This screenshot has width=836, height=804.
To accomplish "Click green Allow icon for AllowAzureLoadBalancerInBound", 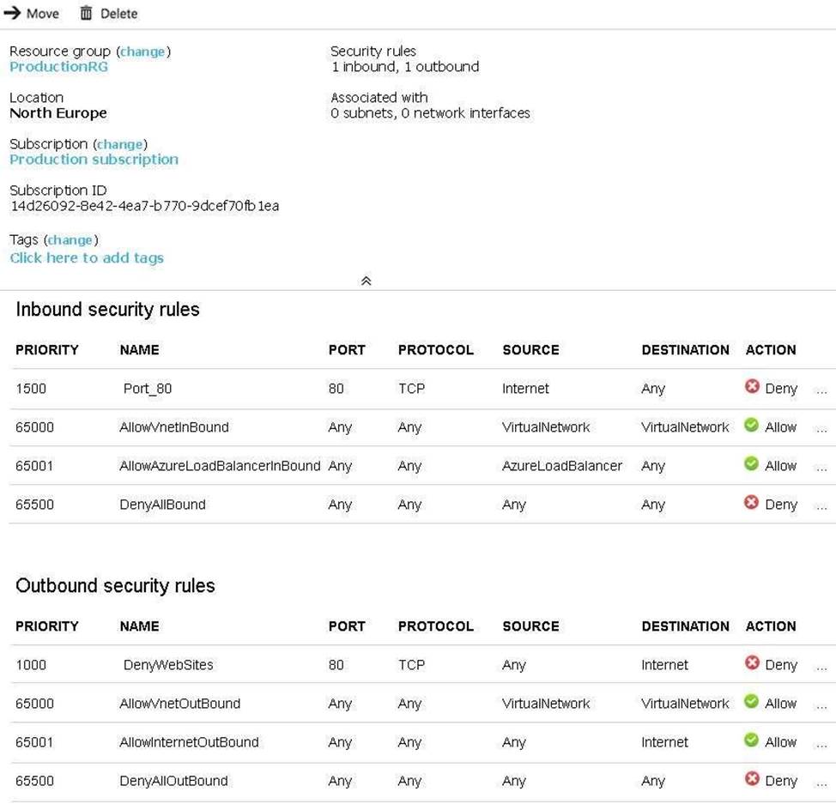I will tap(752, 464).
